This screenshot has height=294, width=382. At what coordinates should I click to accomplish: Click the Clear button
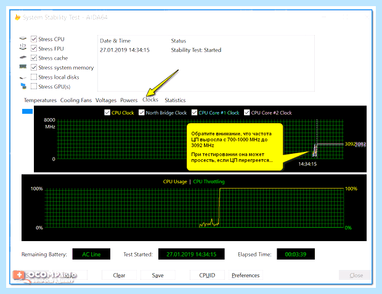click(119, 276)
